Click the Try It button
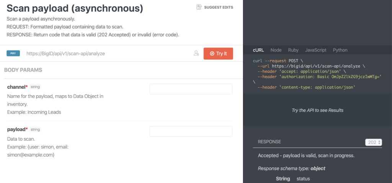The image size is (392, 183). [x=218, y=54]
